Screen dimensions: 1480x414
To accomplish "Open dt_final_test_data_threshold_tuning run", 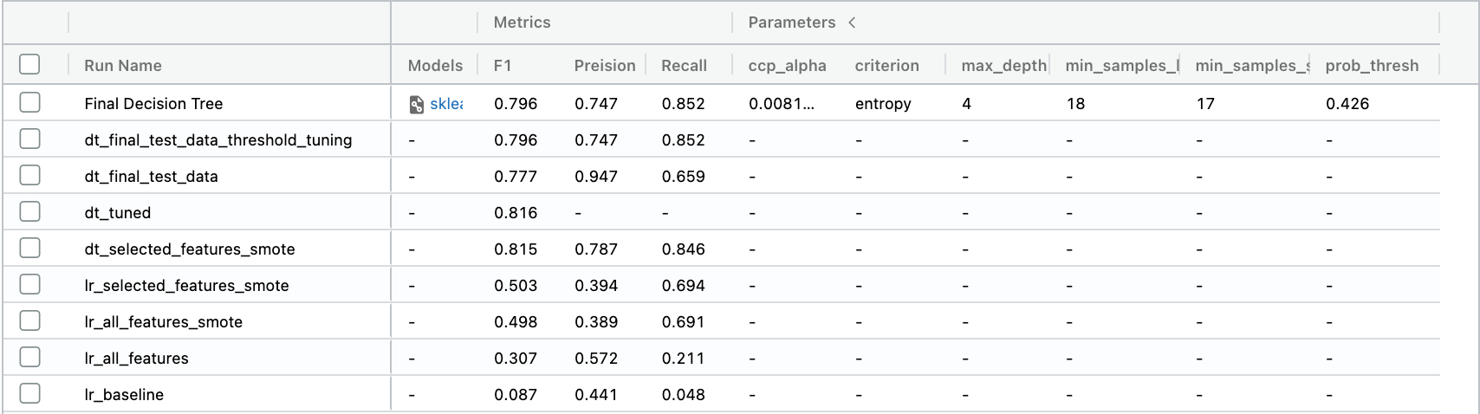I will [217, 140].
